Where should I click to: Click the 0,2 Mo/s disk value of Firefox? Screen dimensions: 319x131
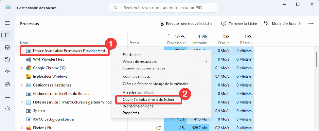222,128
